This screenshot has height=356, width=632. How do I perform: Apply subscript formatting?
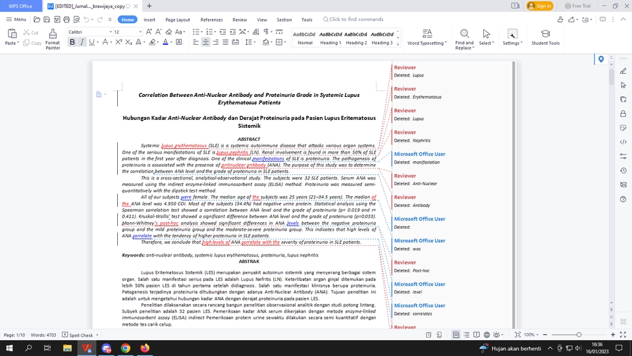click(128, 42)
